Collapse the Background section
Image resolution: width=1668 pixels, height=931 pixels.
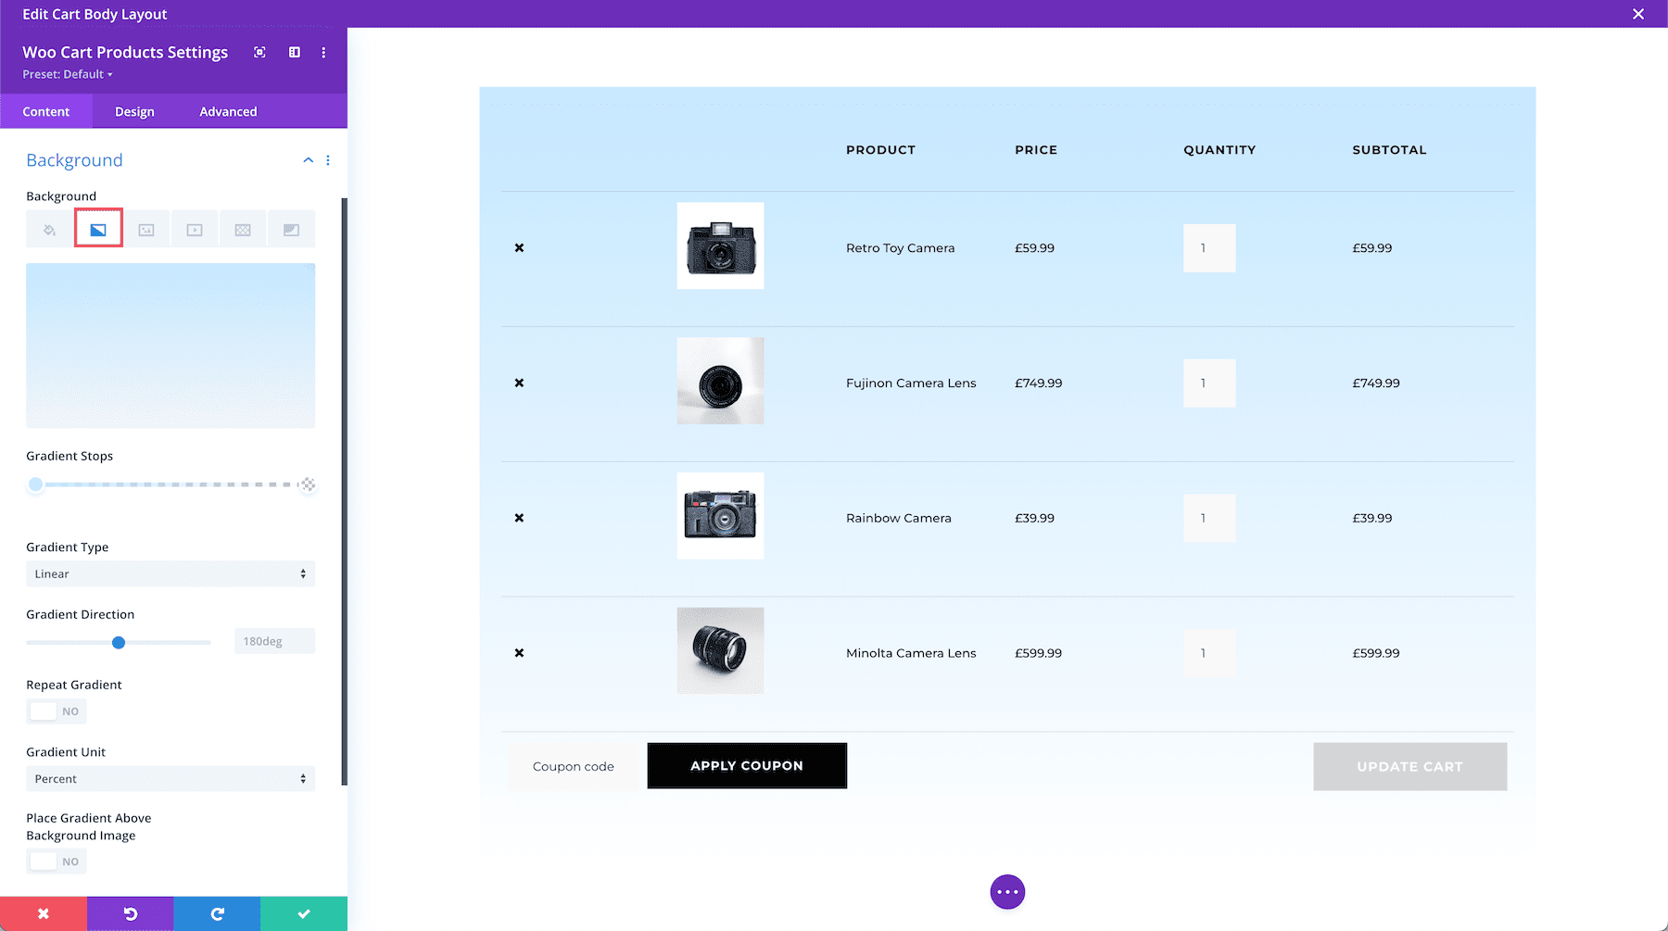(x=309, y=159)
